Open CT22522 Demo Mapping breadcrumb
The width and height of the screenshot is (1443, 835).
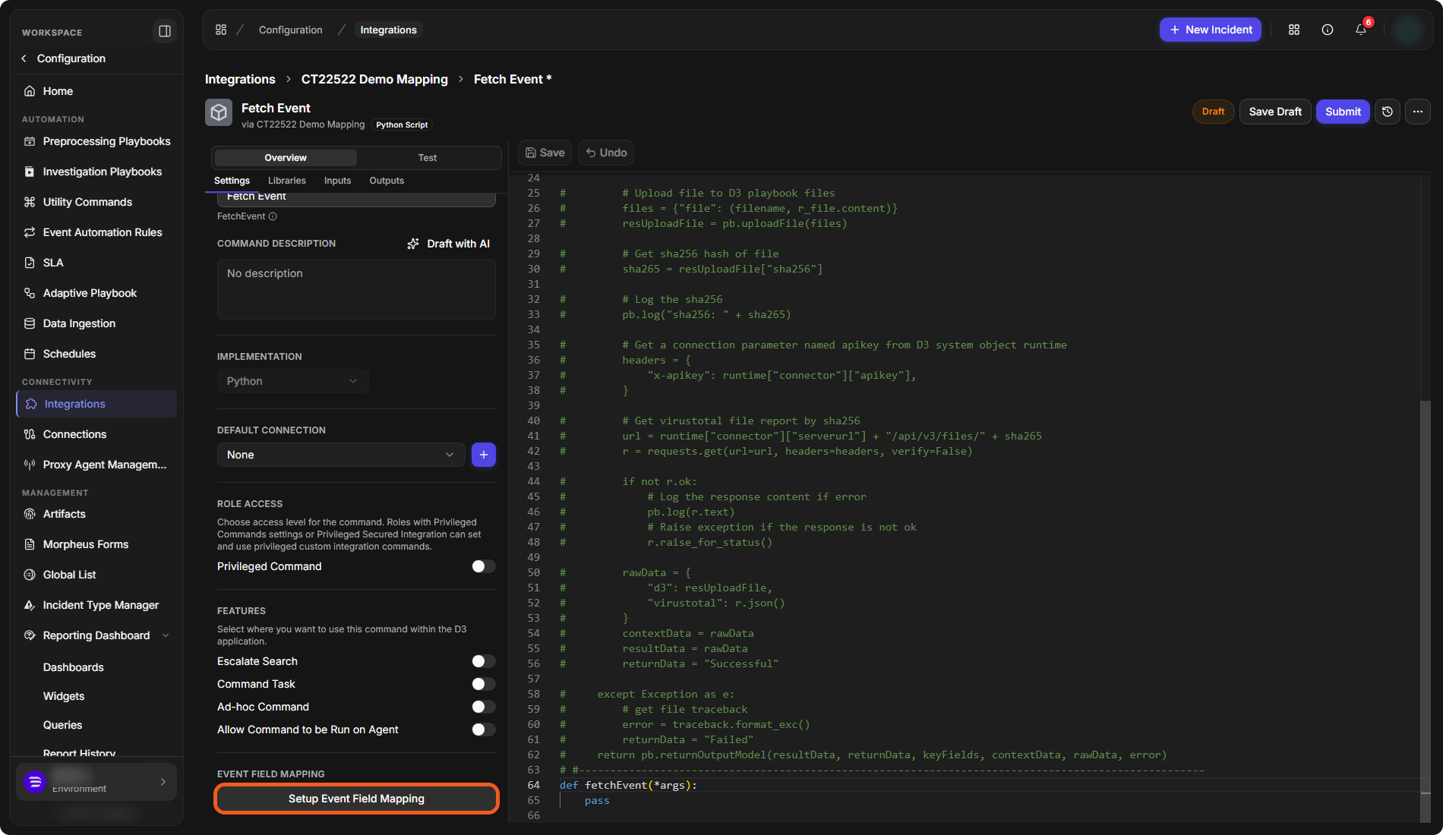[x=374, y=79]
